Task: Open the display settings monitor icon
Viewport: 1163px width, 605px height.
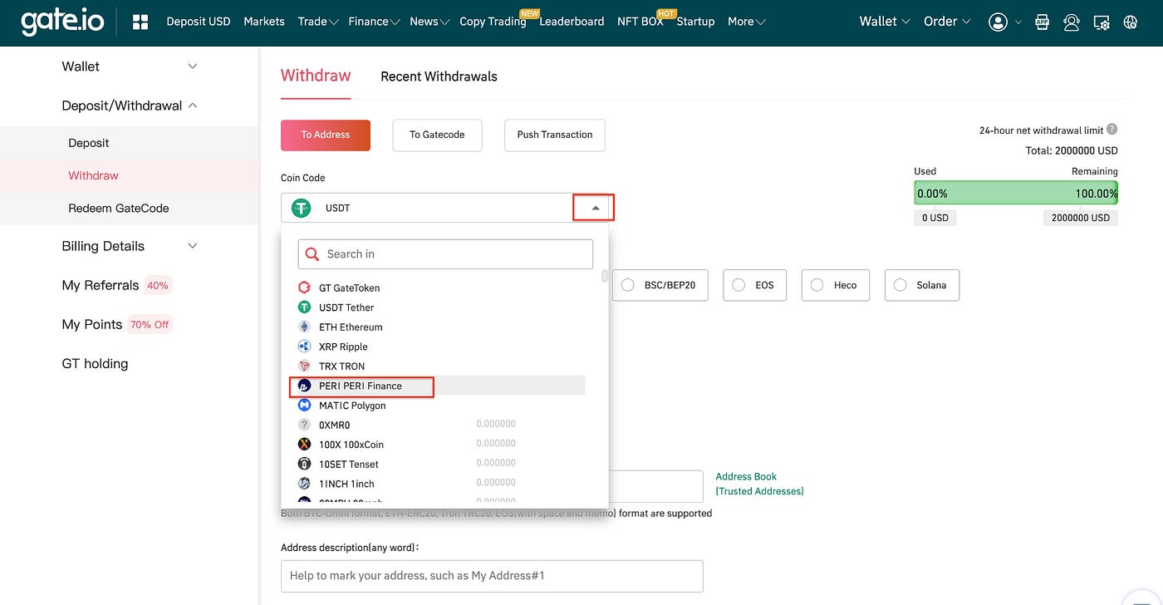Action: 1102,22
